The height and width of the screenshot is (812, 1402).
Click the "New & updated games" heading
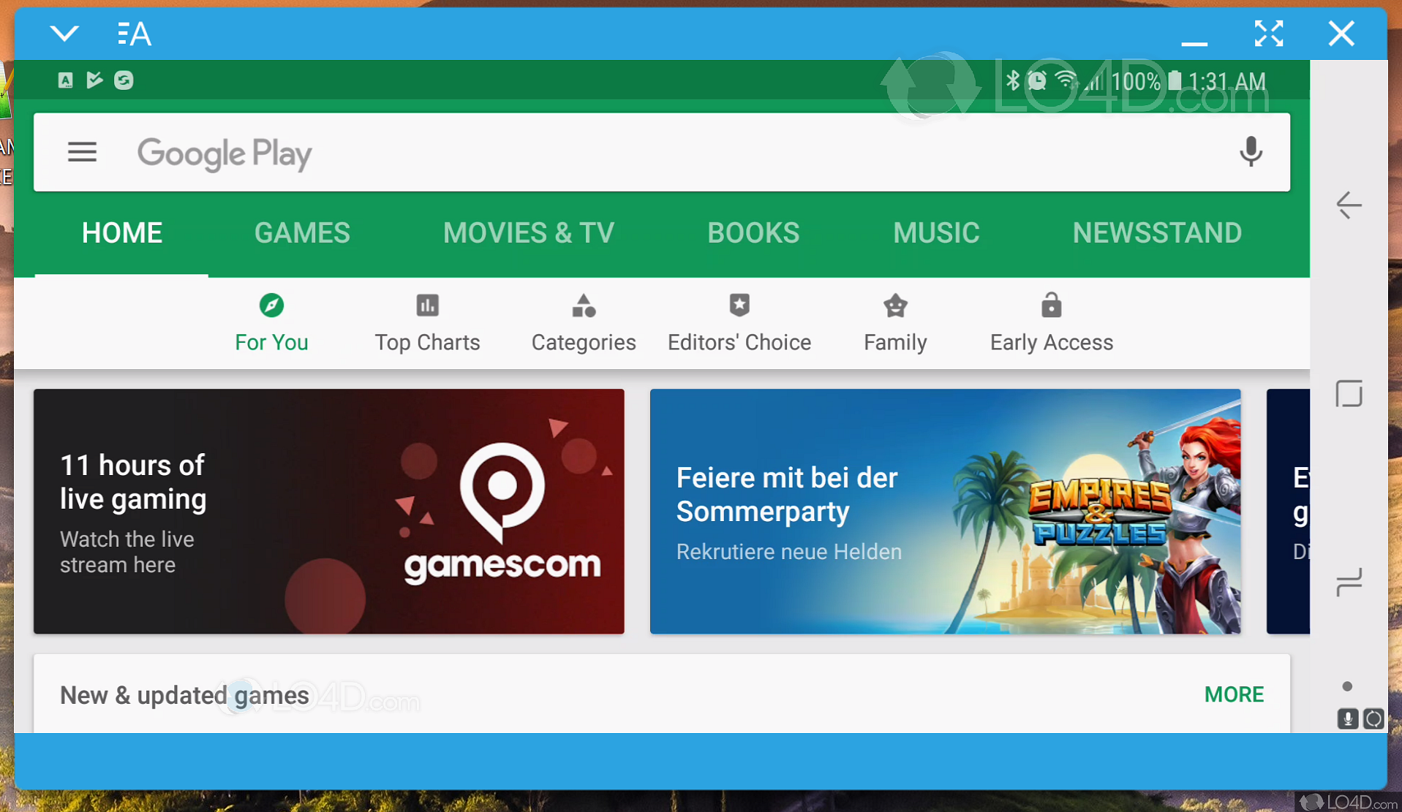[x=184, y=695]
